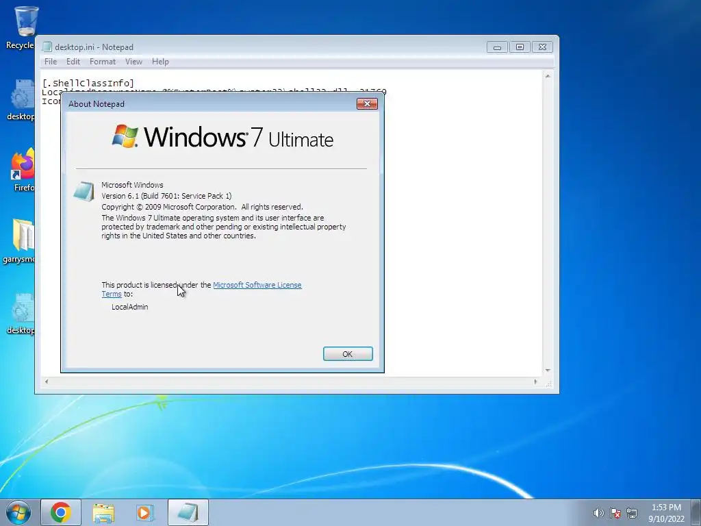Open volume control in system tray
Viewport: 701px width, 526px height.
coord(598,513)
